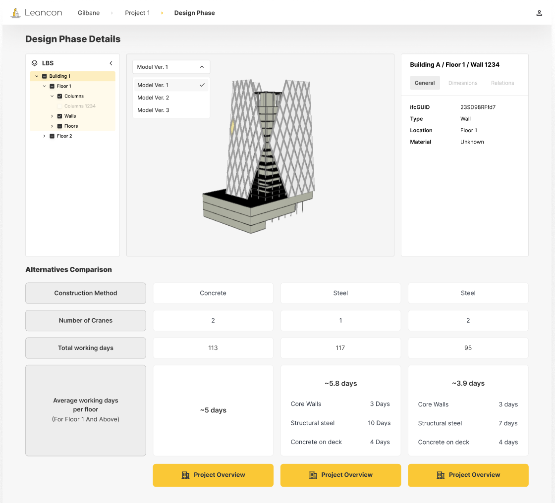555x503 pixels.
Task: Click the yellow breadcrumb arrow before Design Phase
Action: [163, 13]
